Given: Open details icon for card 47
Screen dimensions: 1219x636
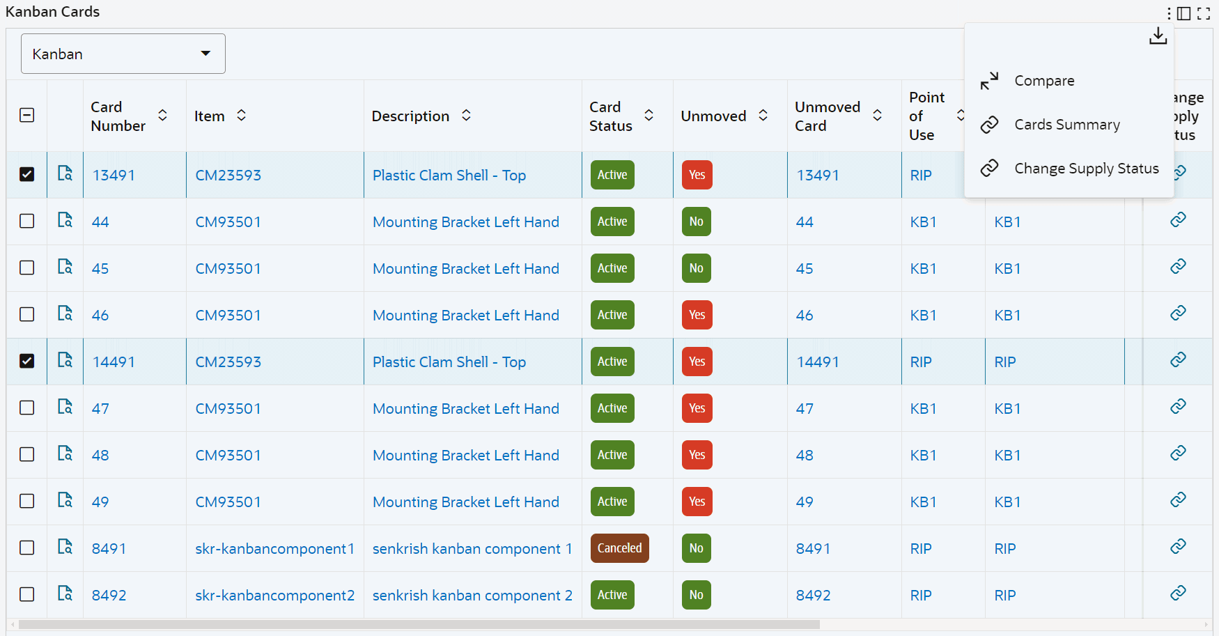Looking at the screenshot, I should coord(65,407).
